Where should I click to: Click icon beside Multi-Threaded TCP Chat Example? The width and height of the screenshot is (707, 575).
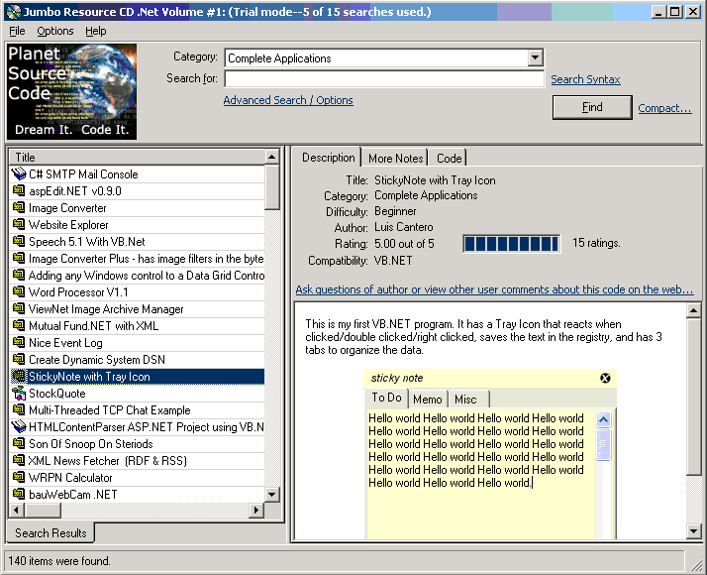click(19, 409)
